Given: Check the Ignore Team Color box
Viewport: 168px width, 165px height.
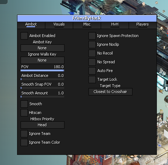Looking at the screenshot, I should (24, 142).
